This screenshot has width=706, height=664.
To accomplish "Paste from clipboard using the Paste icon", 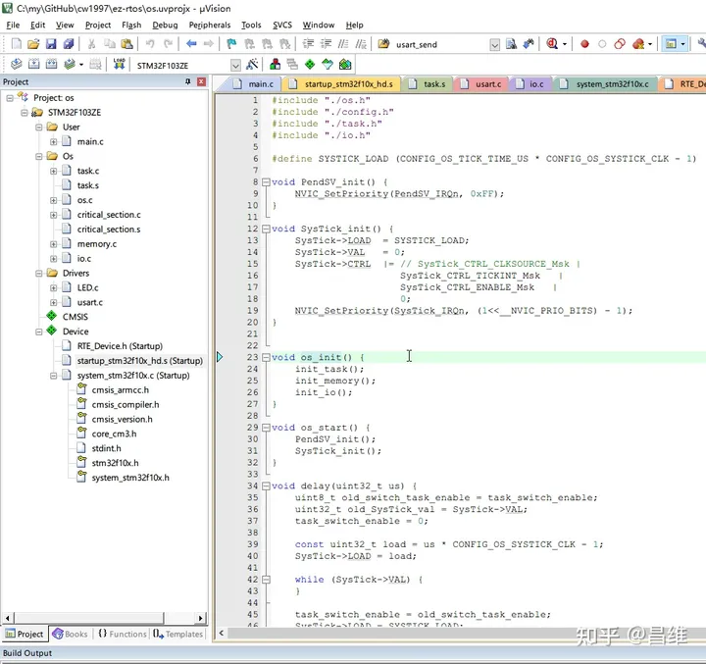I will point(126,44).
